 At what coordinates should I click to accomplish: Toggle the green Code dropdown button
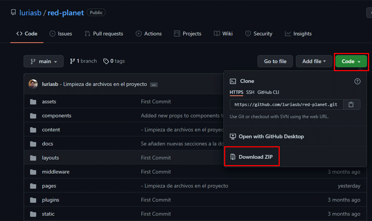pos(351,61)
